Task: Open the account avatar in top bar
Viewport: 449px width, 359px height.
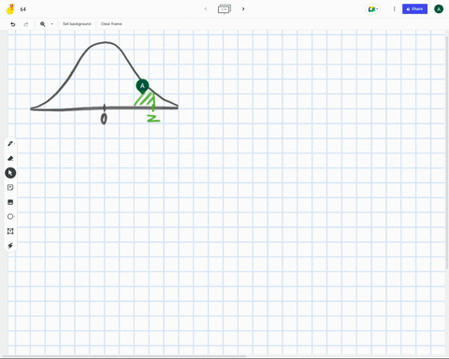Action: 439,9
